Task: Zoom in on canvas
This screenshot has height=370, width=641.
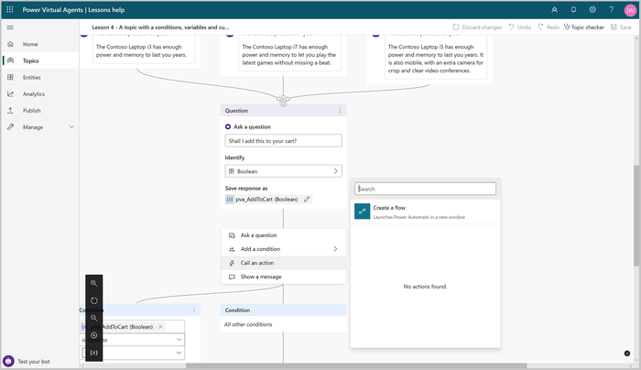Action: tap(93, 283)
